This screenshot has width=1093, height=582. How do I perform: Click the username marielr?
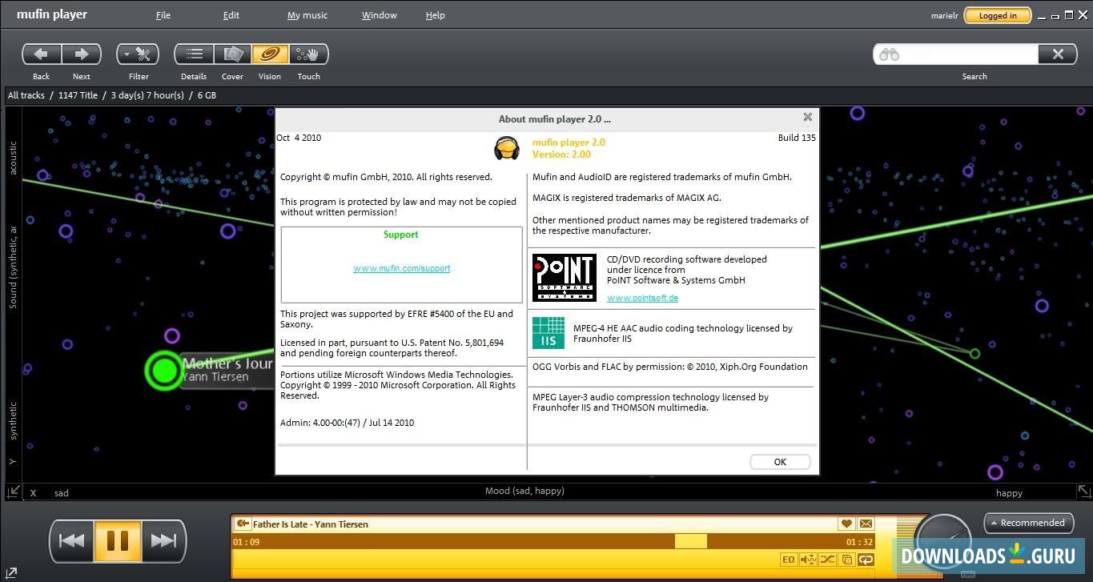click(x=946, y=16)
